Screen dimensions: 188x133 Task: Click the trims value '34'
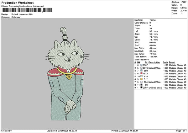pos(151,29)
